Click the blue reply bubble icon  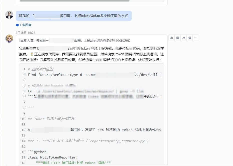coord(17,25)
